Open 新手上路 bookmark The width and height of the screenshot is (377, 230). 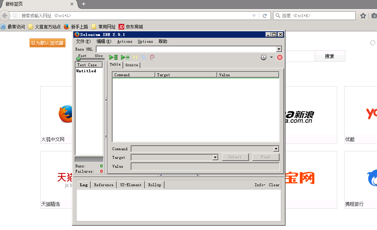[x=76, y=27]
